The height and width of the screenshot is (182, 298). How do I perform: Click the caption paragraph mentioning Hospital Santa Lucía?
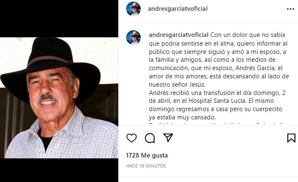tap(217, 105)
